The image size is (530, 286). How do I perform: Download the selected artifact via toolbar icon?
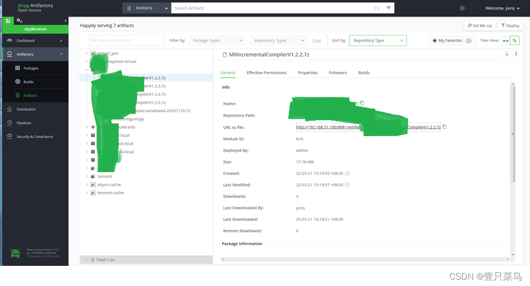click(x=507, y=54)
